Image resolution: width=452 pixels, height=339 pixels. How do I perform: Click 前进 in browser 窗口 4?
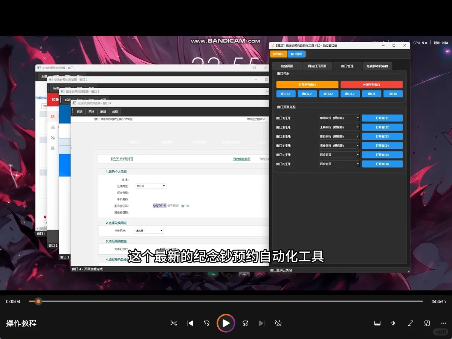coord(91,112)
